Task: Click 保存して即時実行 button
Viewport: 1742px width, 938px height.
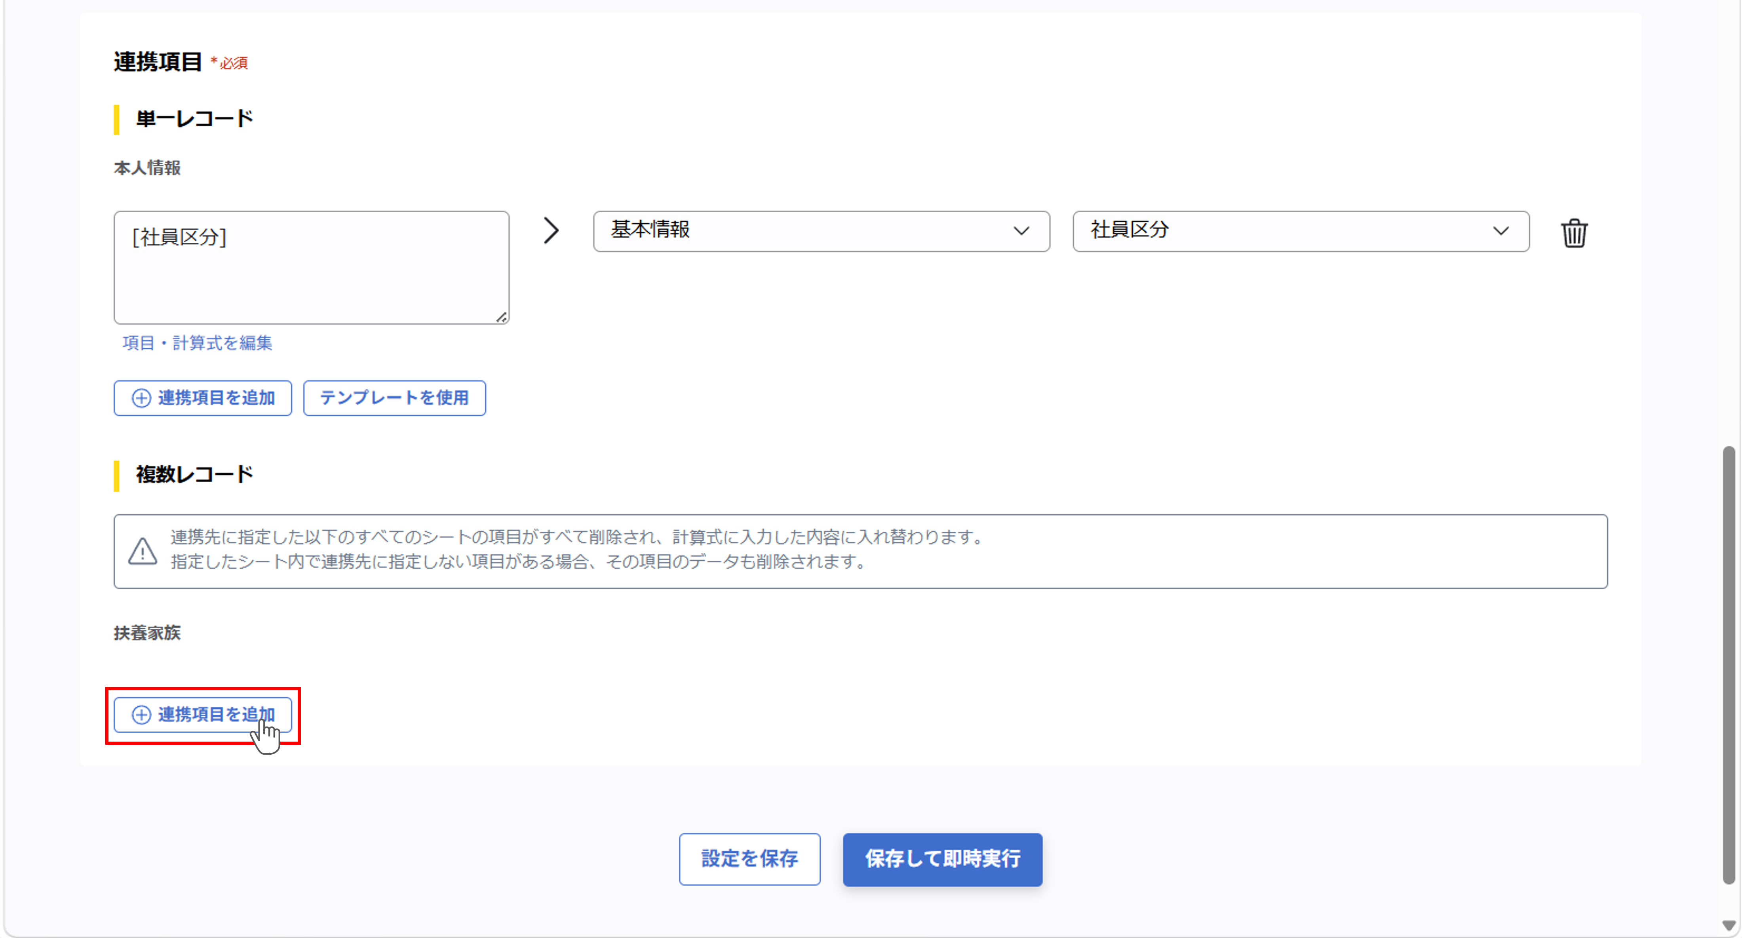Action: [942, 859]
